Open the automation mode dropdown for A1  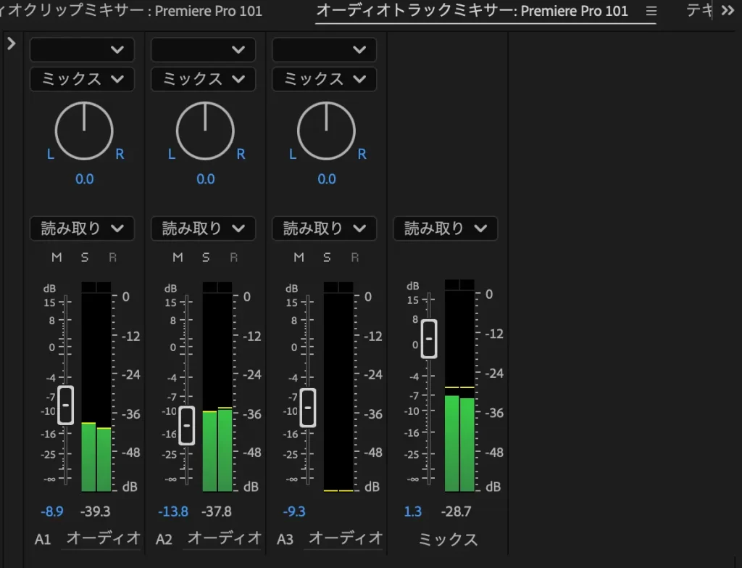pos(82,229)
